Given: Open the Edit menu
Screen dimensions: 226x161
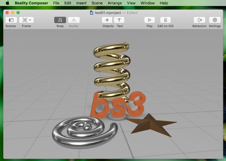Looking at the screenshot, I should tap(68, 3).
